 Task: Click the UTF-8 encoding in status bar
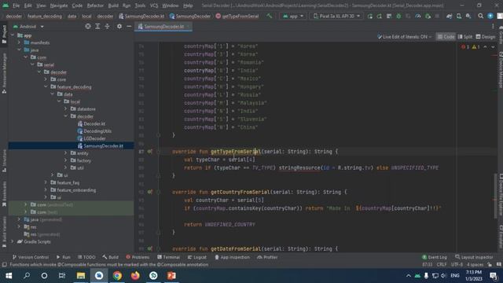[457, 265]
